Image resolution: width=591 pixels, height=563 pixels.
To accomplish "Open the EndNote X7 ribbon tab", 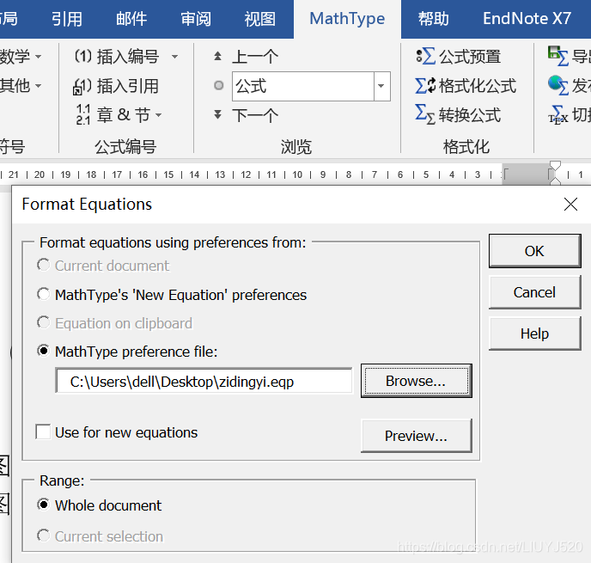I will tap(527, 18).
